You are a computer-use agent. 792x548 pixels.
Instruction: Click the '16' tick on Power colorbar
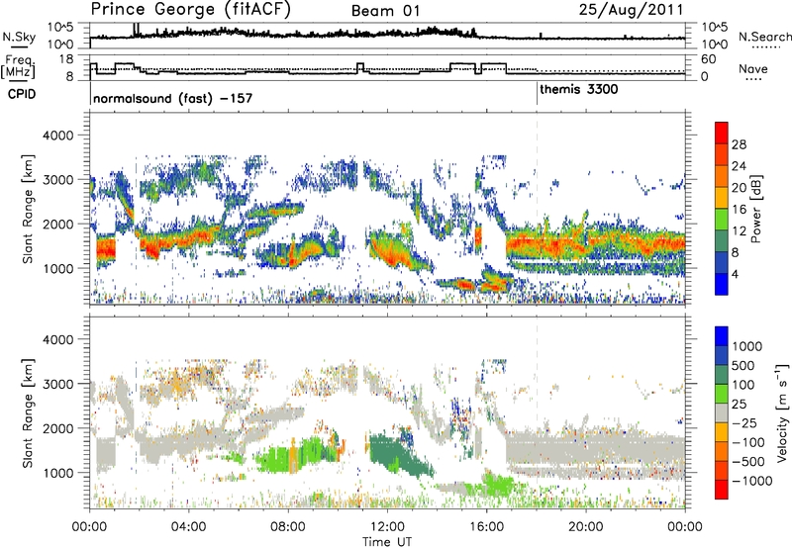tap(739, 210)
